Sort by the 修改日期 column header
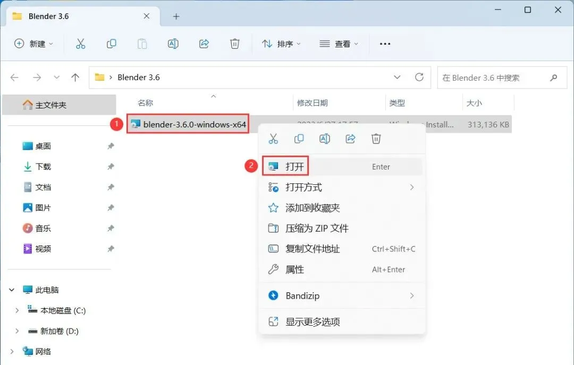The width and height of the screenshot is (574, 365). [313, 103]
